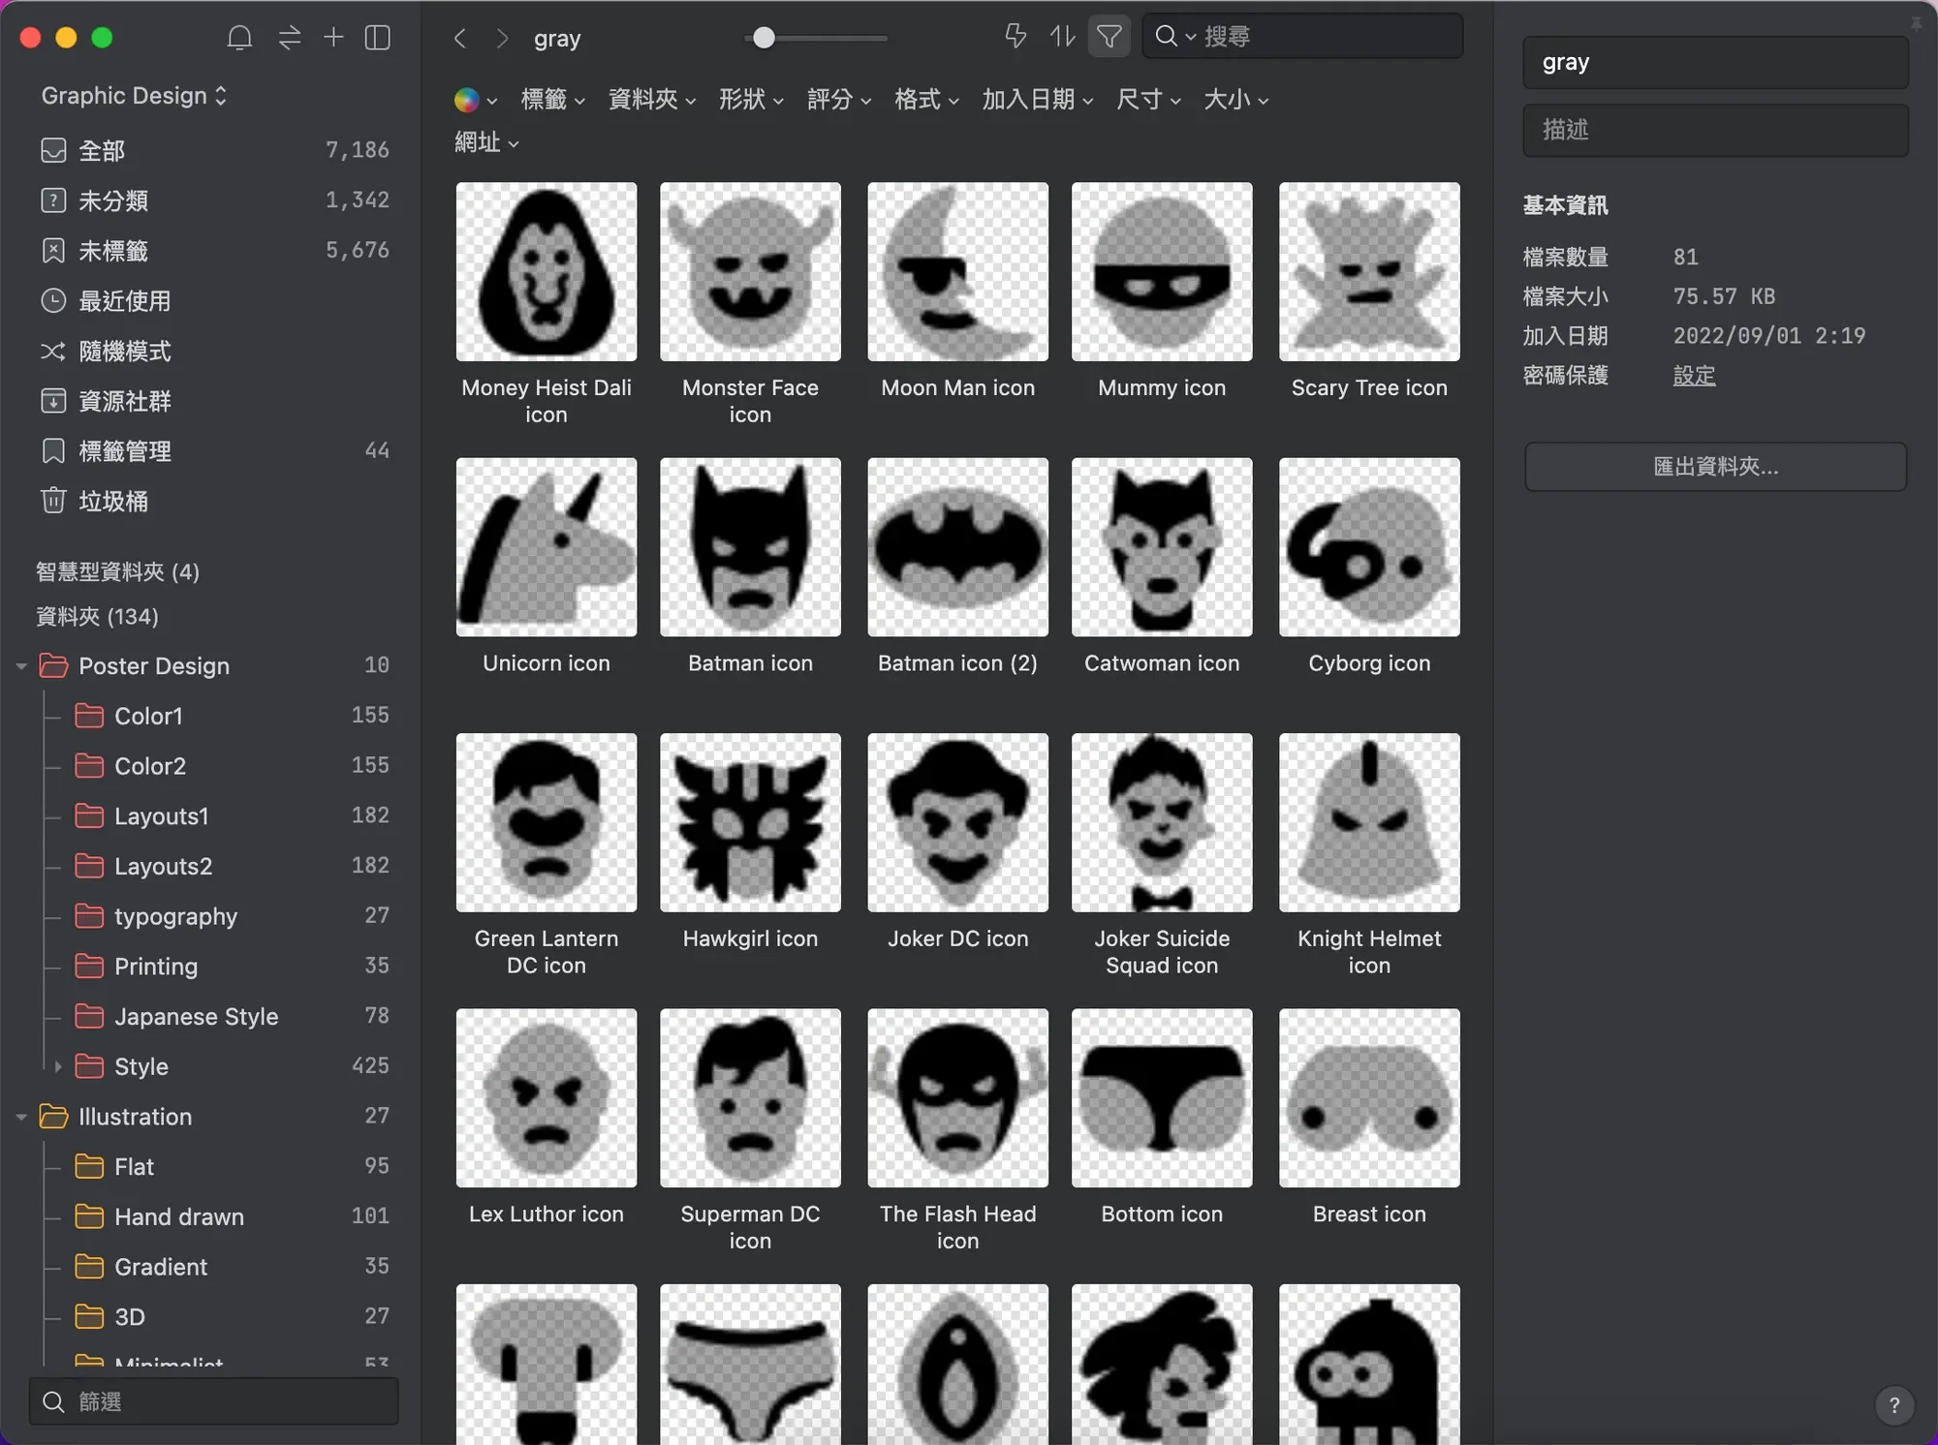
Task: Toggle the filter funnel icon
Action: coord(1109,37)
